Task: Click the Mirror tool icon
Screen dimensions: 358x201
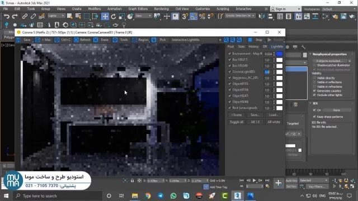Action: 262,16
